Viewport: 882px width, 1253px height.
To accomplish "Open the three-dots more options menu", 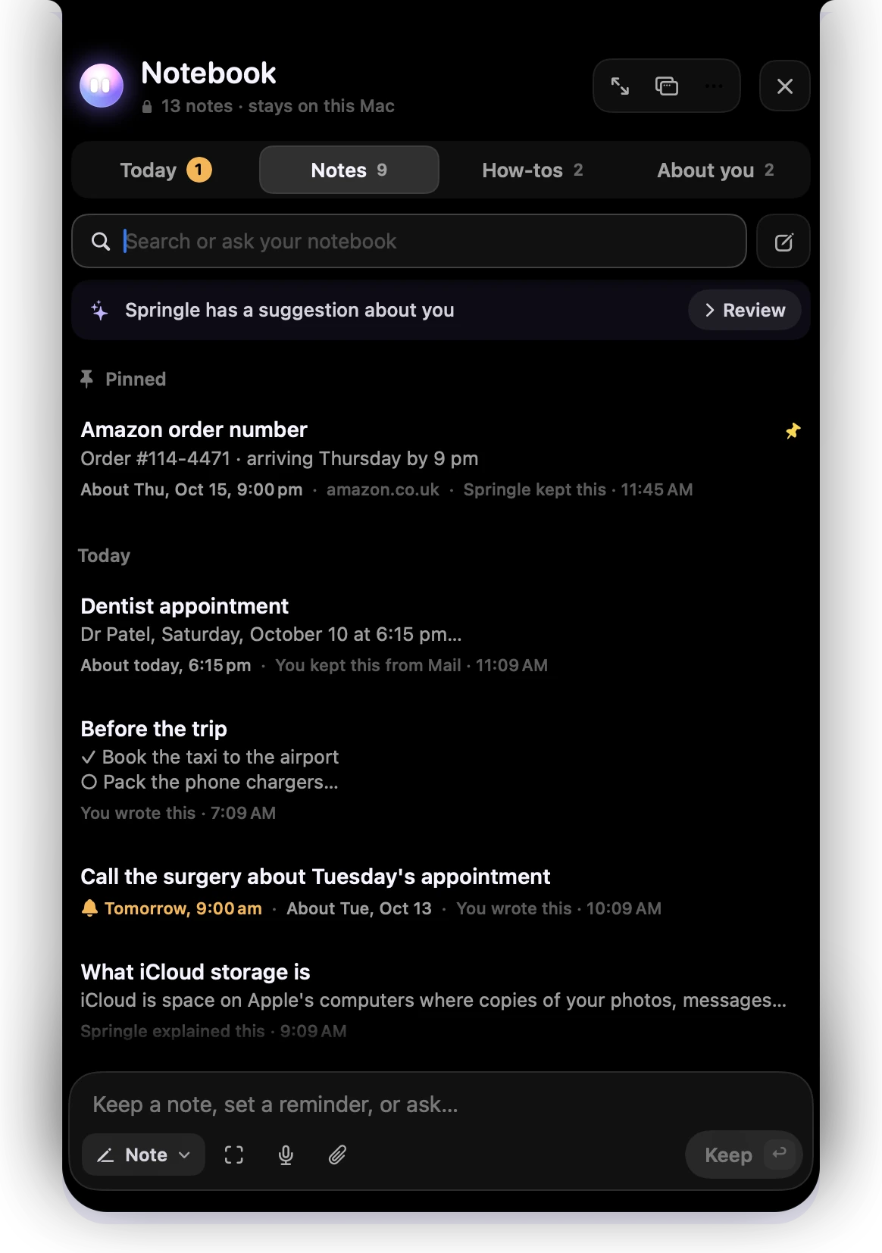I will pyautogui.click(x=714, y=86).
